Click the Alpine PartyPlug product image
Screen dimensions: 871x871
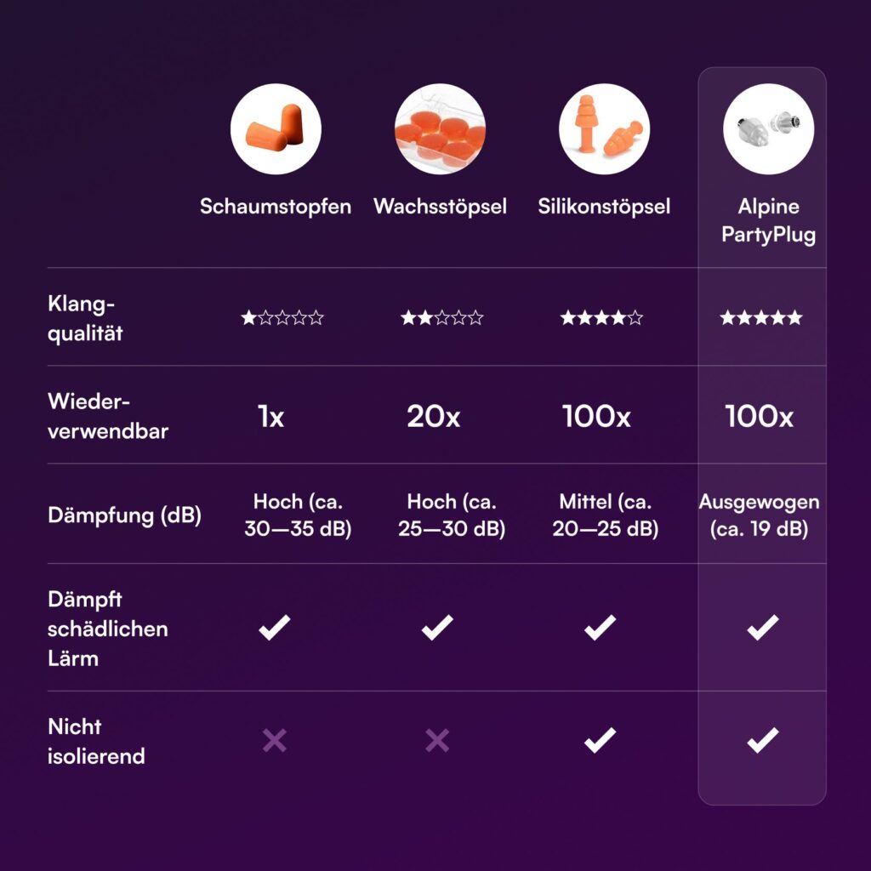[769, 129]
